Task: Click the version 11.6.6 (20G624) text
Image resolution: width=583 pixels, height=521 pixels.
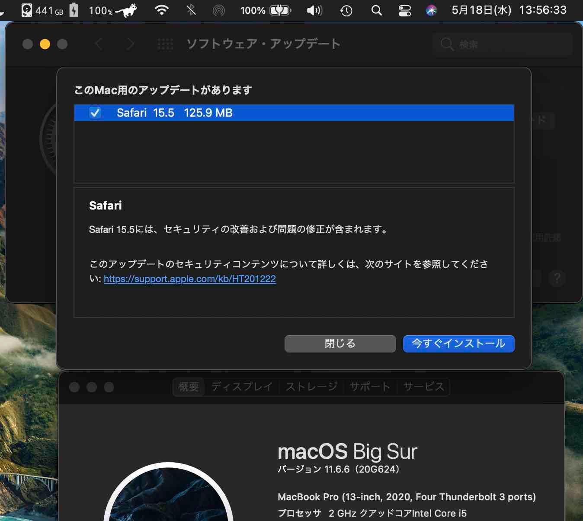Action: pos(338,470)
